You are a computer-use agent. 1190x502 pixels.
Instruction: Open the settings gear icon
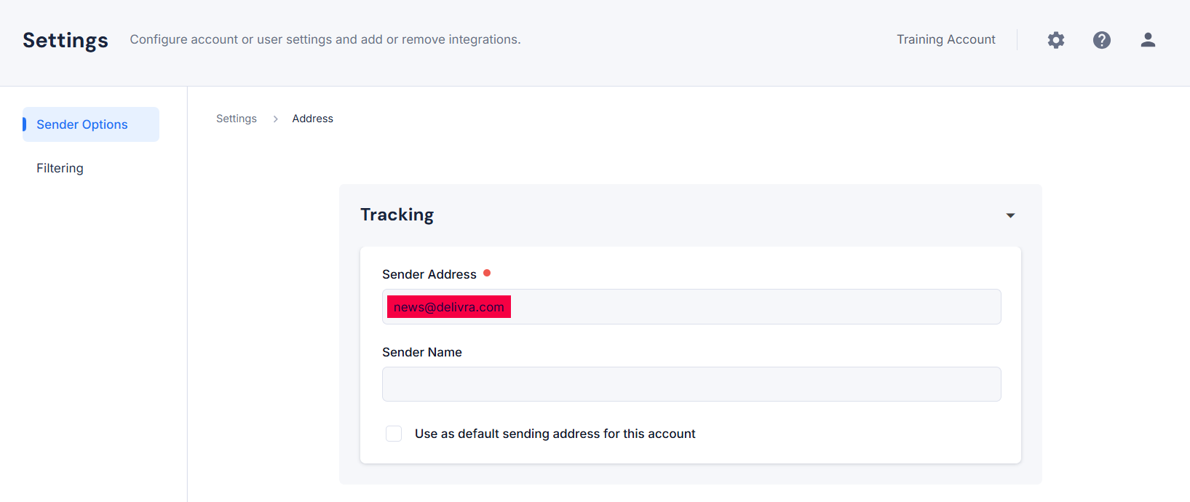(1056, 40)
